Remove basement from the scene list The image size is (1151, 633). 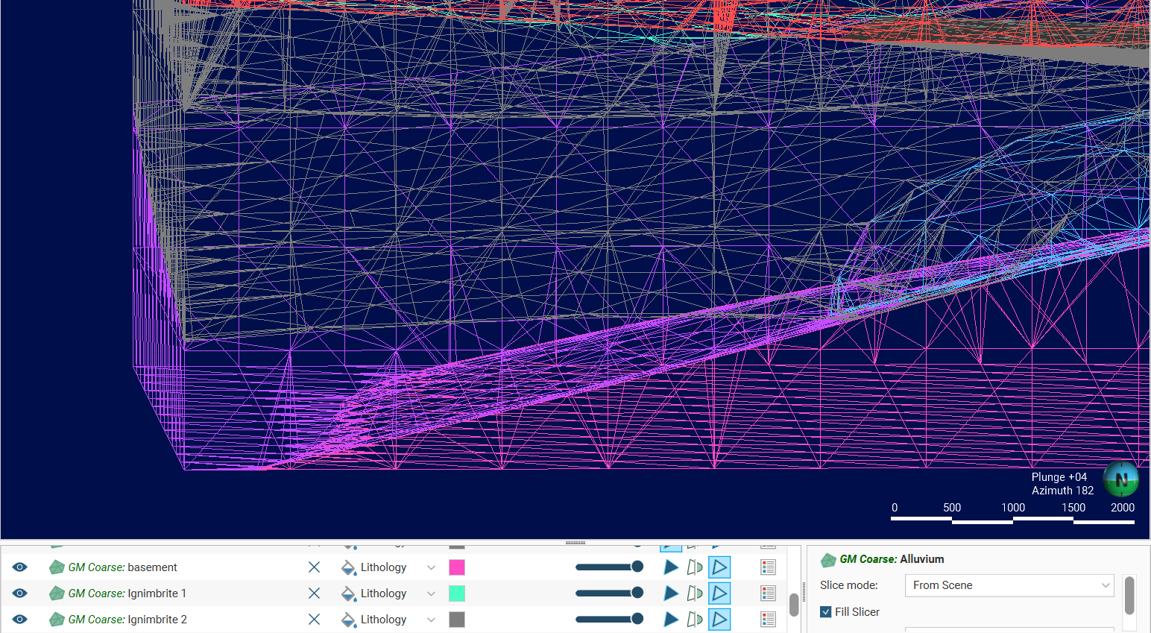[x=314, y=567]
